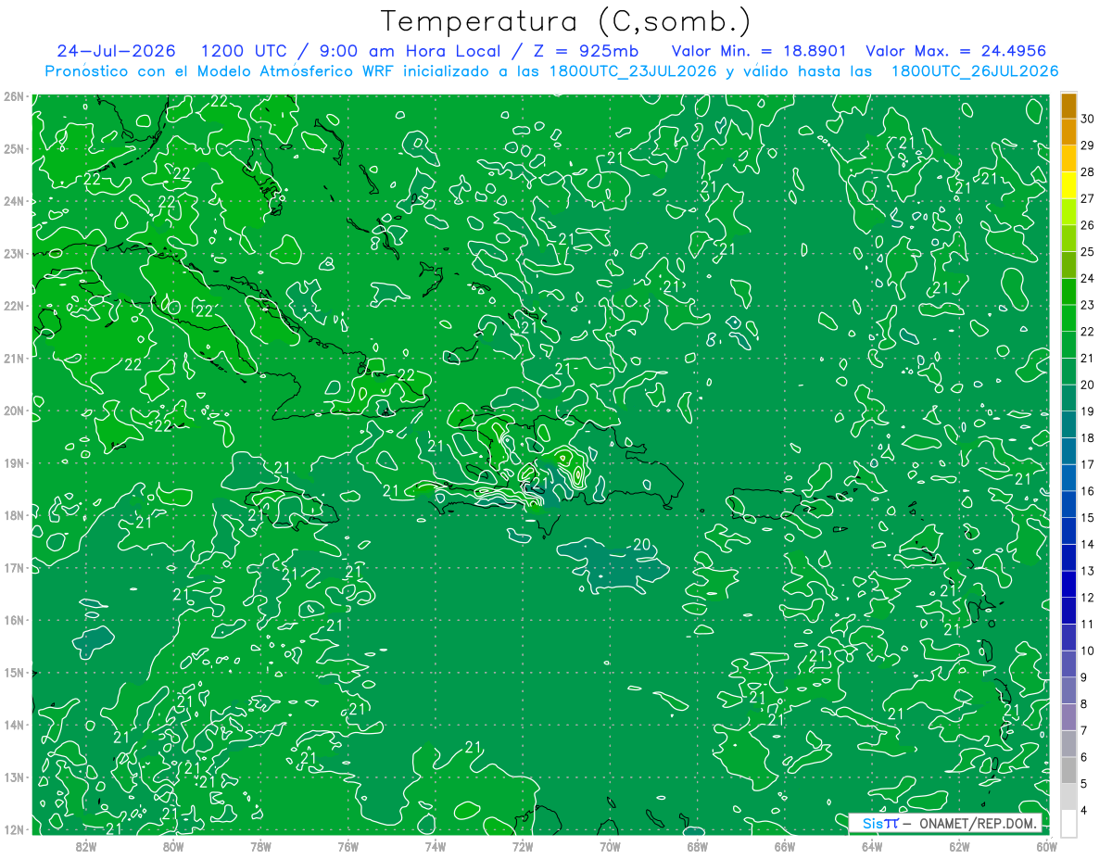Click the '18N' latitude axis label
This screenshot has height=859, width=1112.
click(13, 515)
